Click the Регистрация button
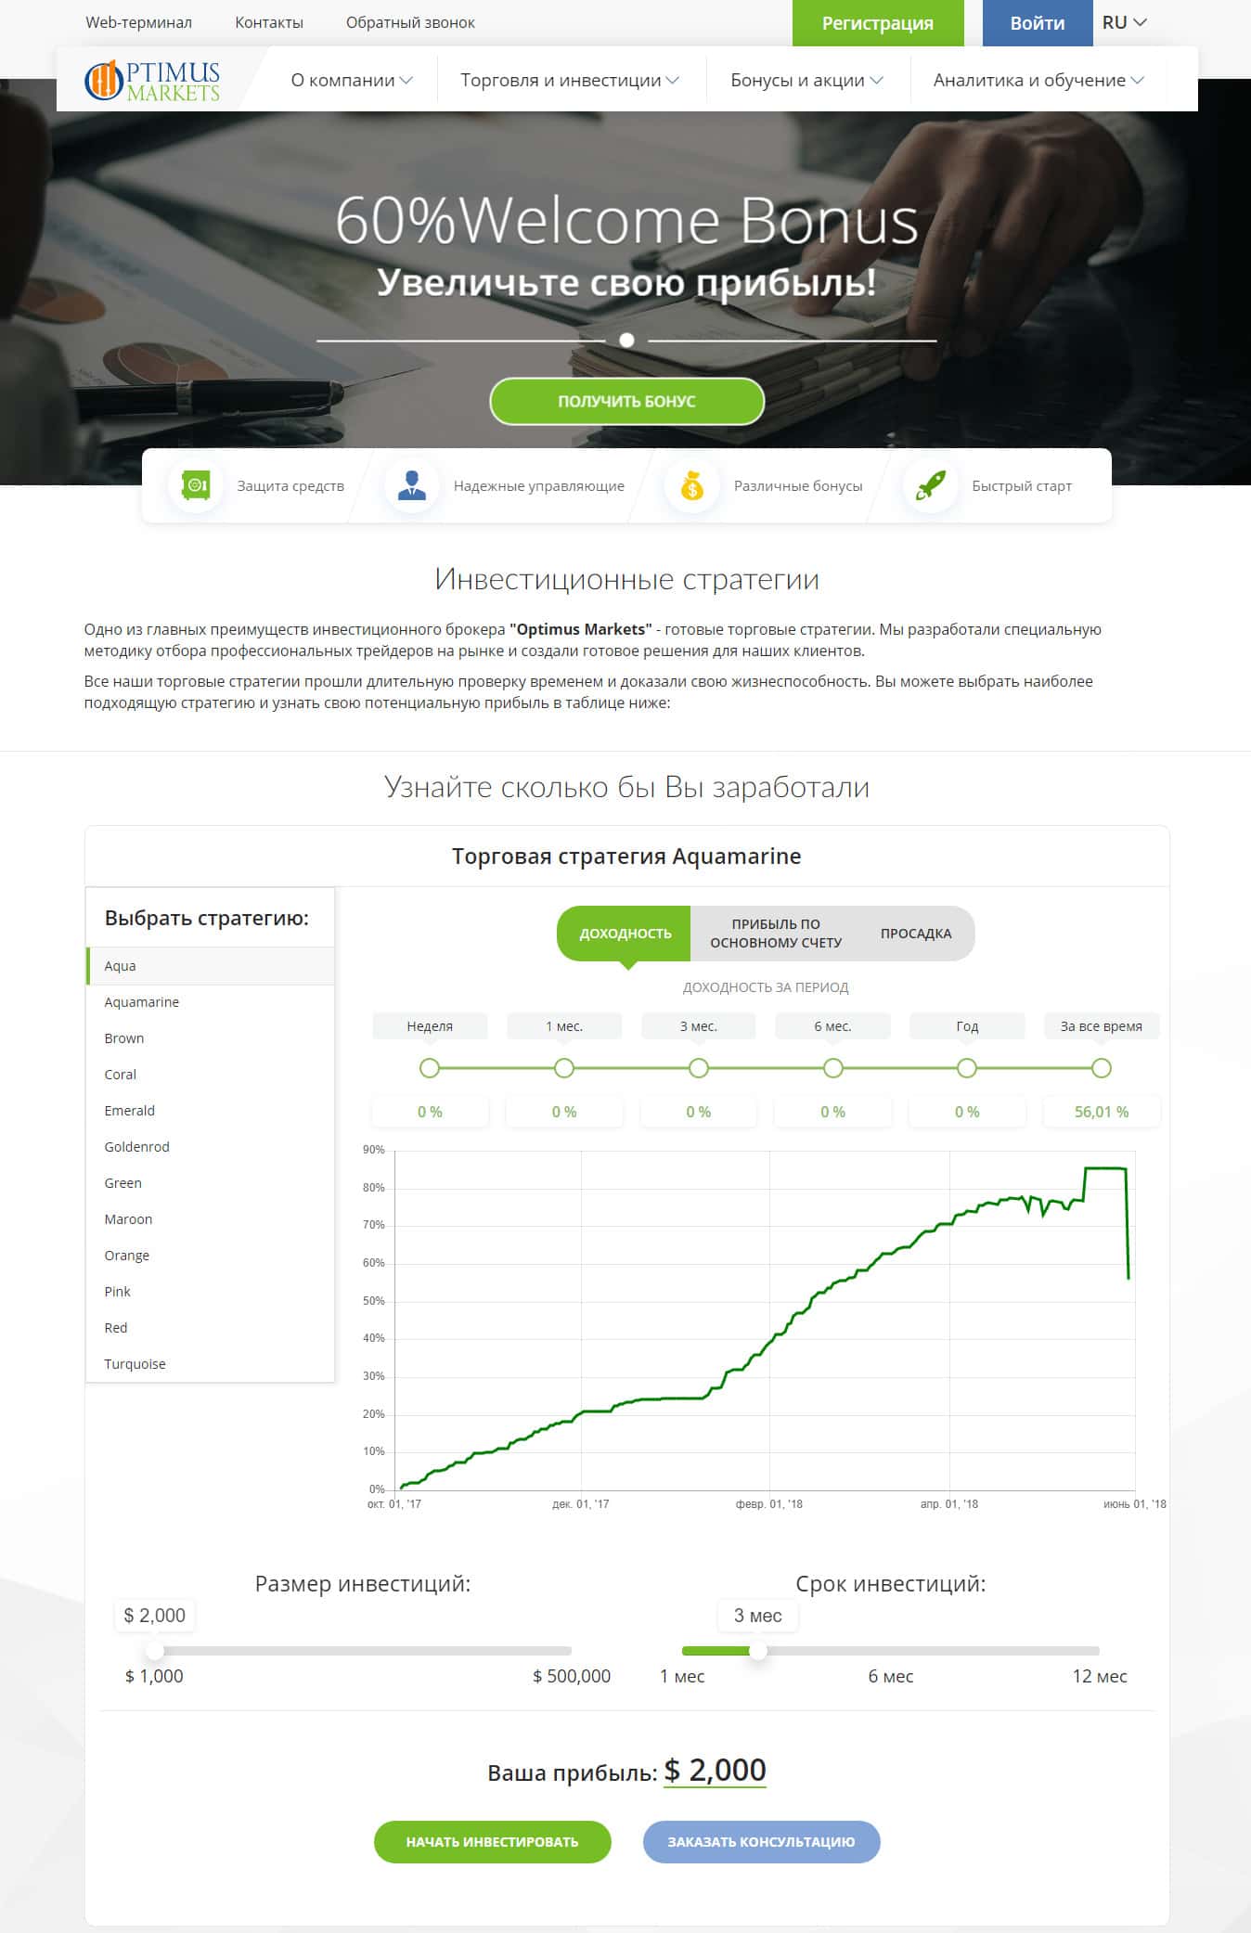The width and height of the screenshot is (1251, 1933). pyautogui.click(x=878, y=23)
